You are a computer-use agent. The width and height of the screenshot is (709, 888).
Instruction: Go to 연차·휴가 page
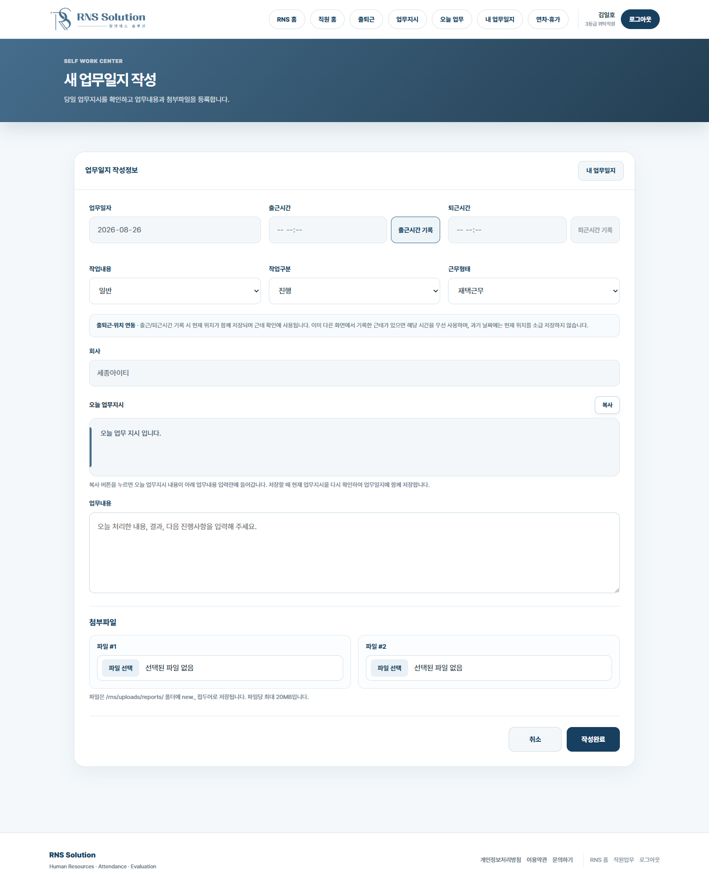pyautogui.click(x=548, y=19)
